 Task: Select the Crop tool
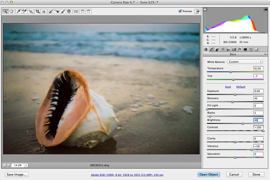tap(37, 12)
